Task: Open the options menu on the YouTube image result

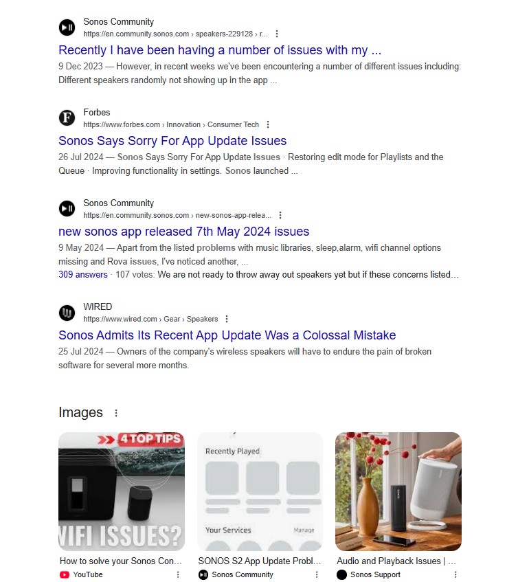Action: coord(178,574)
